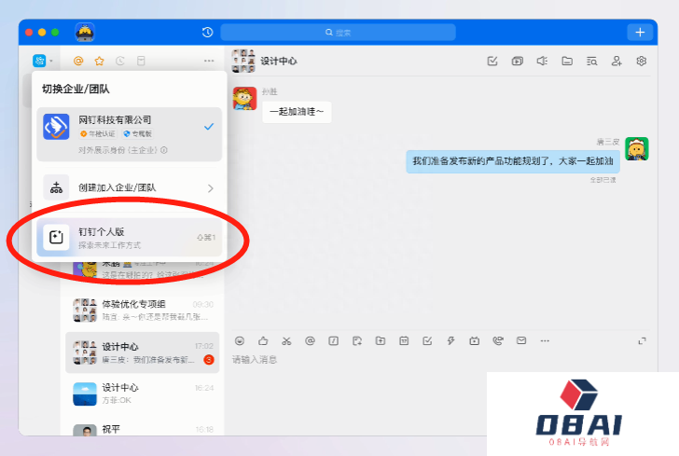
Task: Click the phone call icon in message toolbar
Action: [x=498, y=341]
